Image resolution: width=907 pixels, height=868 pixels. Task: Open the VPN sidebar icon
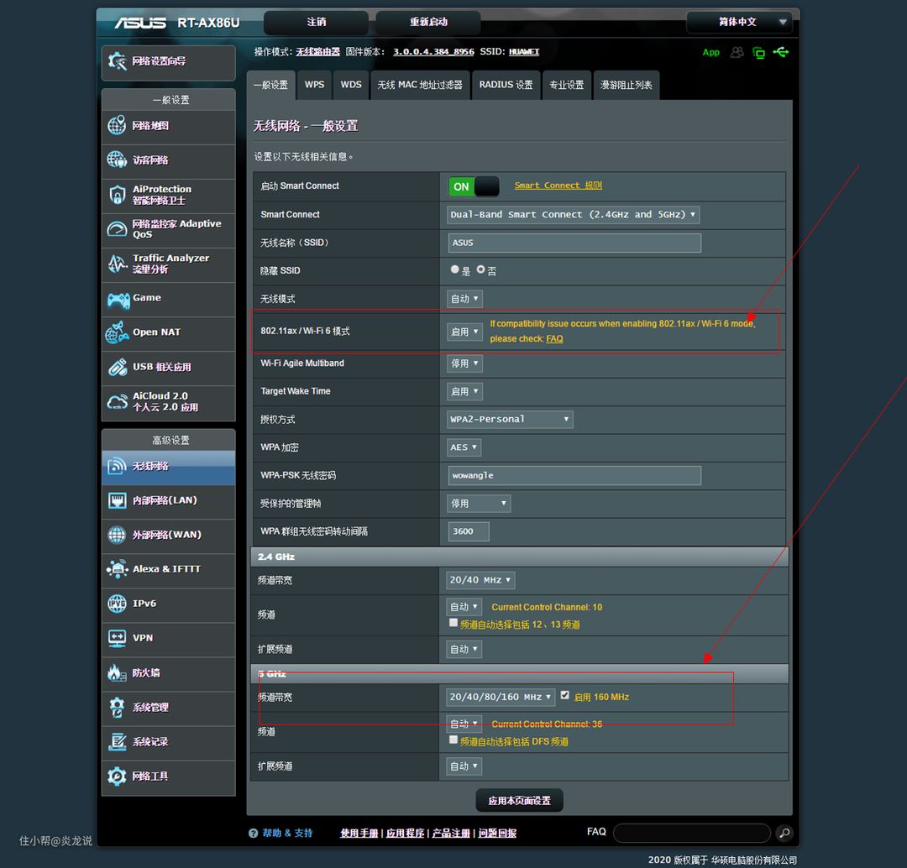point(117,638)
